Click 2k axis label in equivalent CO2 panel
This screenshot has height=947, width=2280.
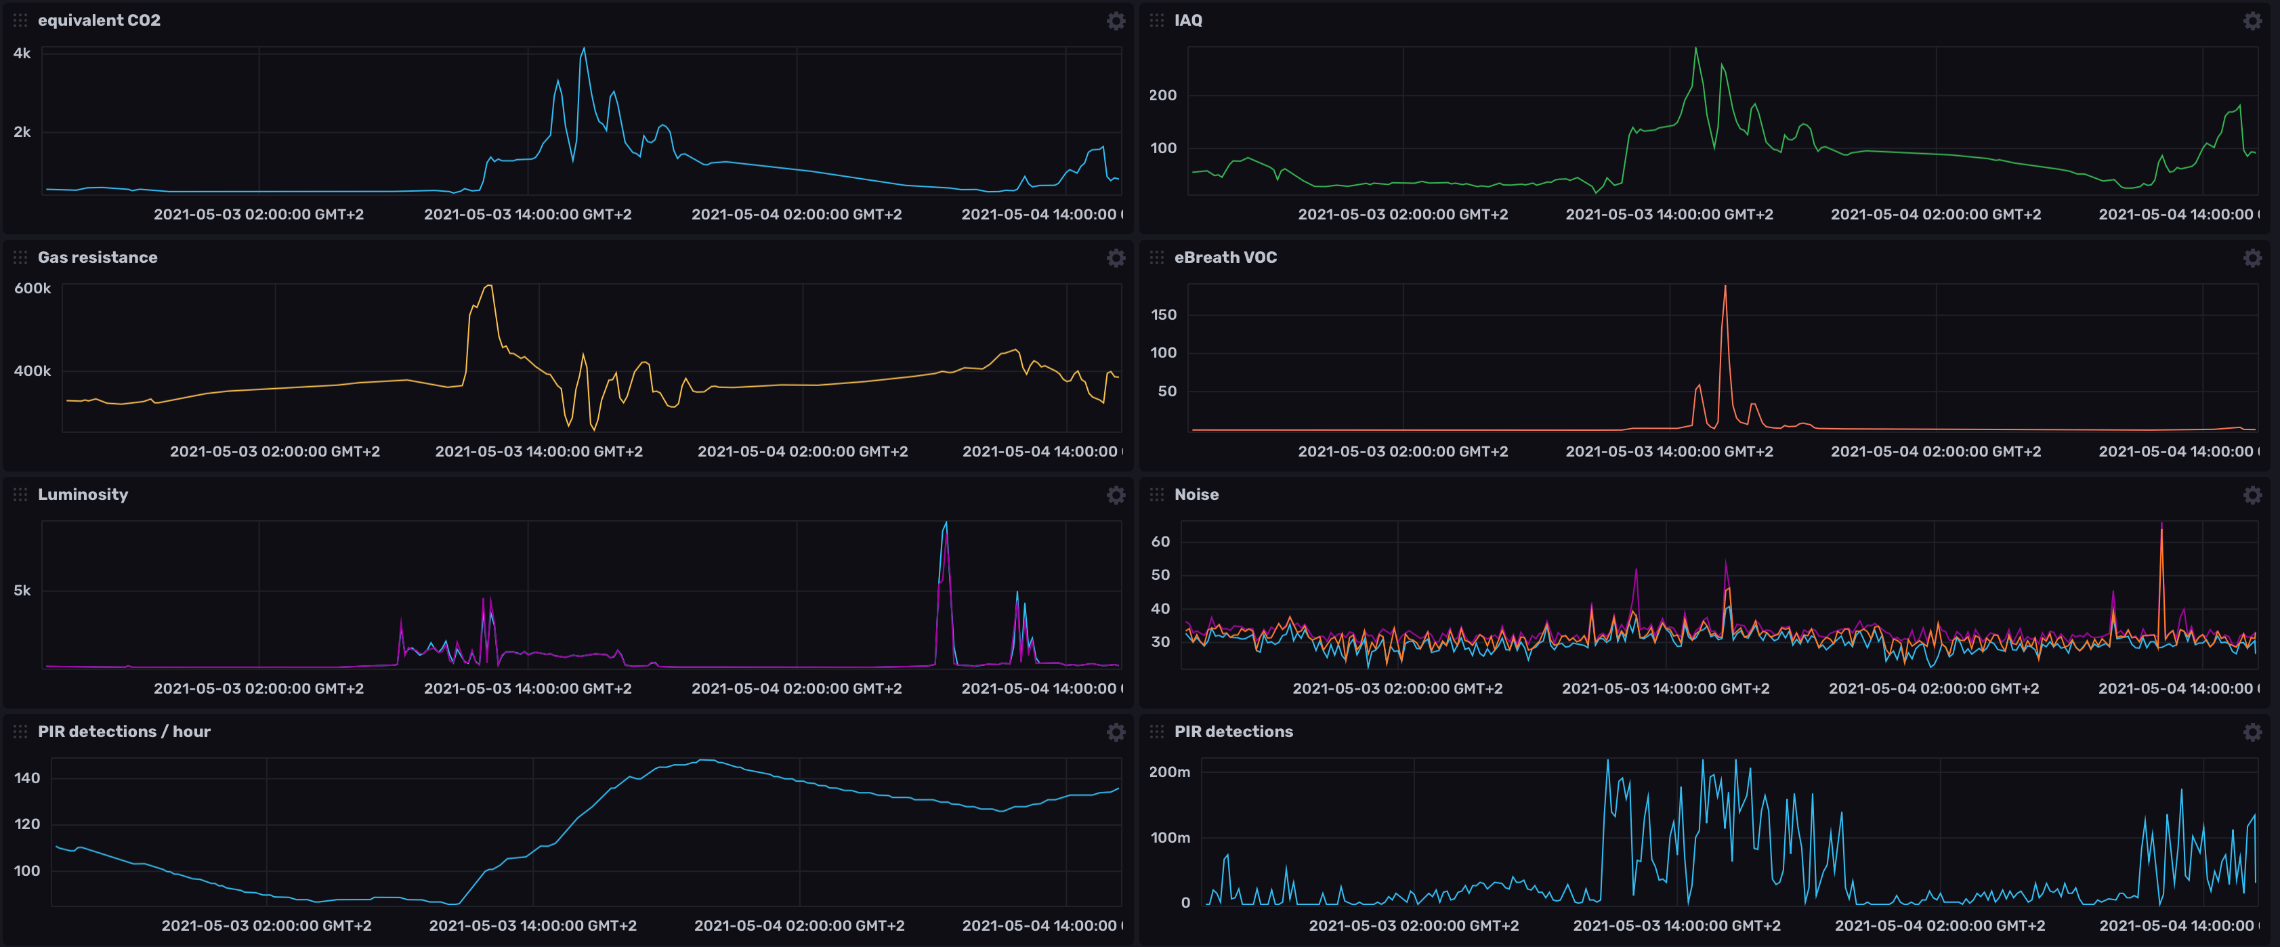pyautogui.click(x=22, y=132)
